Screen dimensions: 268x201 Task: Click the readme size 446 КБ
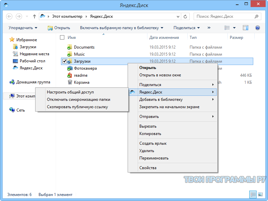(x=246, y=75)
